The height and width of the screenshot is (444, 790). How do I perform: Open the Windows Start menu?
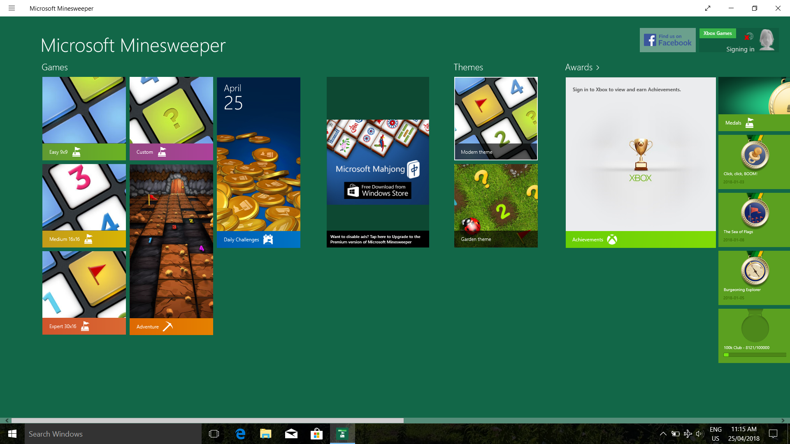[x=12, y=434]
